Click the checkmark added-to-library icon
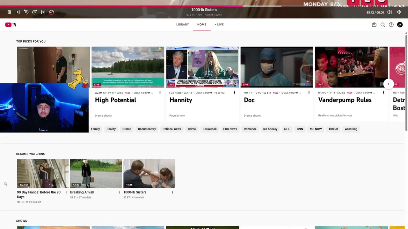The width and height of the screenshot is (408, 229). (52, 12)
